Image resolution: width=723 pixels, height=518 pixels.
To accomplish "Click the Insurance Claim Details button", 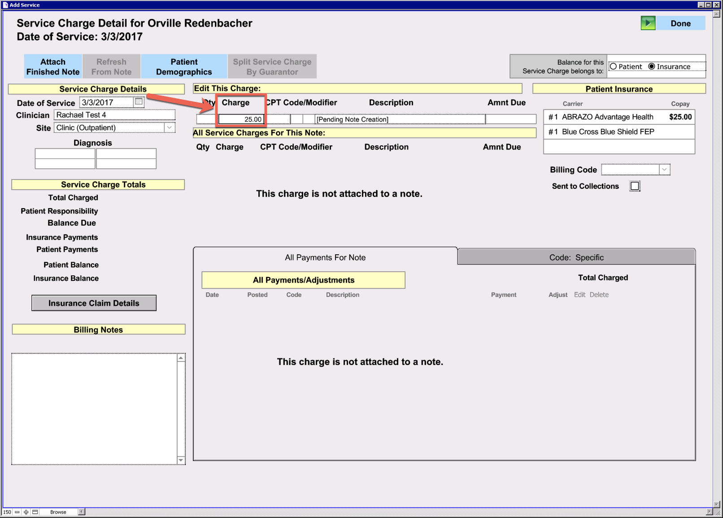I will point(94,303).
